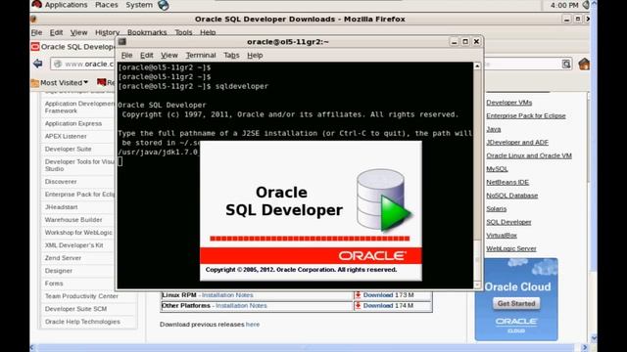Open the terminal View menu
The width and height of the screenshot is (627, 352).
click(169, 55)
